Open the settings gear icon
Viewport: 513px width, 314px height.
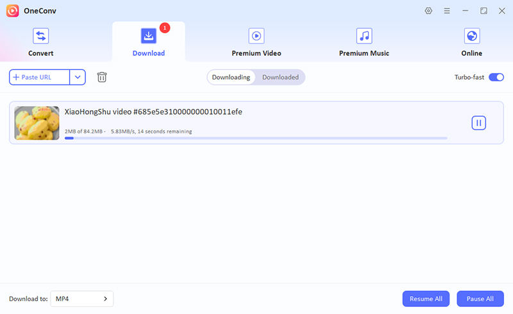428,11
